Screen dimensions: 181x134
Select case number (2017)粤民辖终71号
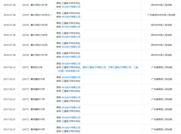pos(33,99)
